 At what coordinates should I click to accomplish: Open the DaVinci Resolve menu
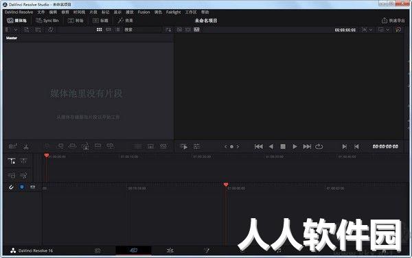pos(19,12)
